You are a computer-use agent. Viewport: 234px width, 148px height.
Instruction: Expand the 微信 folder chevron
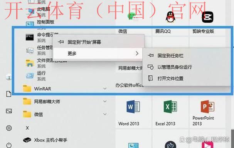point(105,114)
